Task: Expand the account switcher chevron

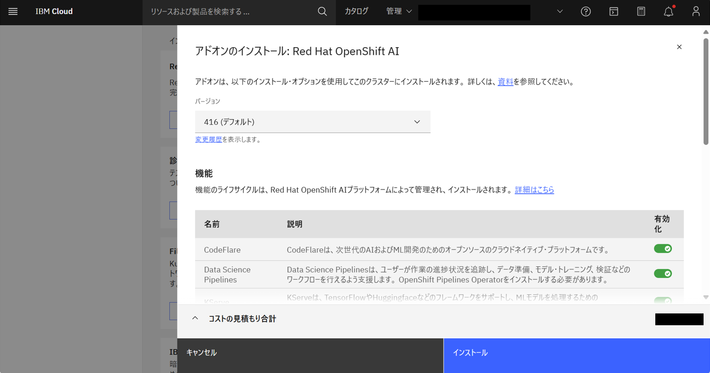Action: (x=559, y=11)
